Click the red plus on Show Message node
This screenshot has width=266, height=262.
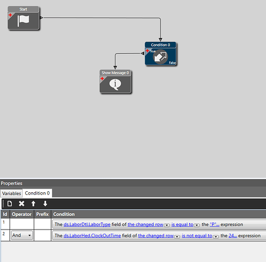point(102,79)
